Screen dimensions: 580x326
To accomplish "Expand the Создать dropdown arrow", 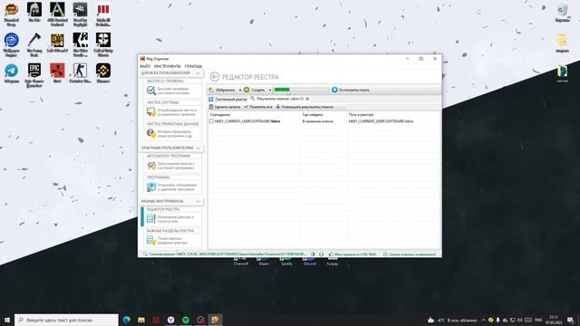I will (x=270, y=90).
